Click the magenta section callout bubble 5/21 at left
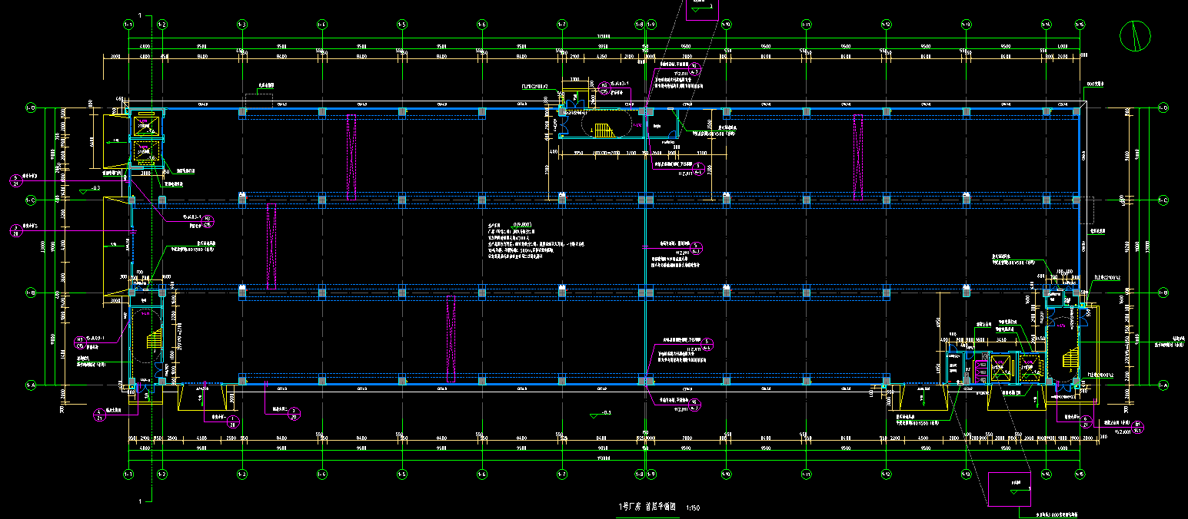The image size is (1188, 519). tap(15, 181)
